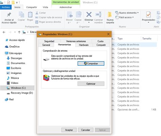Switch to the Cuota tab

pos(101,41)
